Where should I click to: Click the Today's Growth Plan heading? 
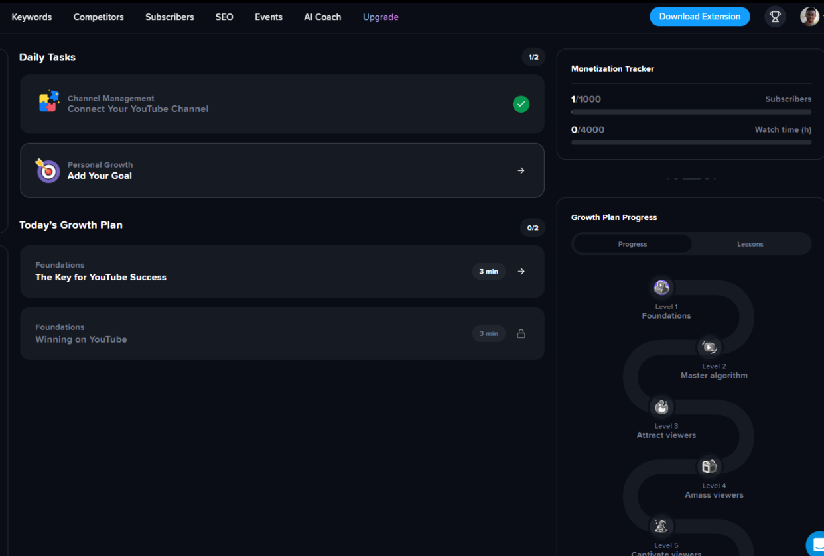pyautogui.click(x=71, y=225)
